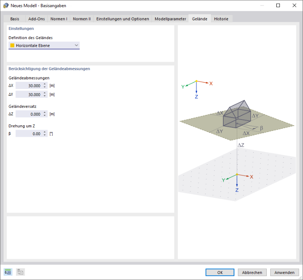This screenshot has width=303, height=280.
Task: Confirm the dialog with OK
Action: pos(220,272)
